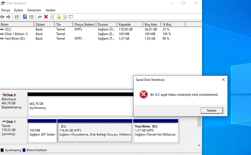Click the 99 % free cell

coord(166,39)
